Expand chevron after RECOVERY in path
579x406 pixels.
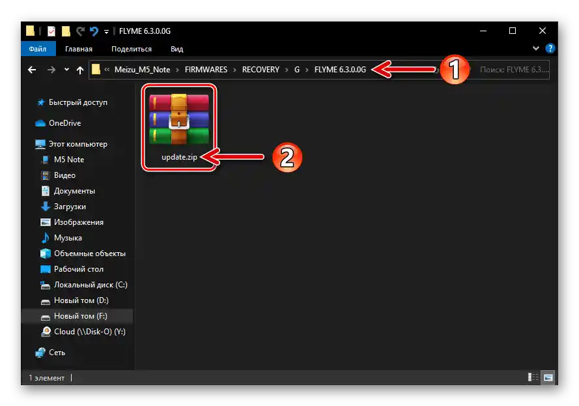pyautogui.click(x=287, y=70)
